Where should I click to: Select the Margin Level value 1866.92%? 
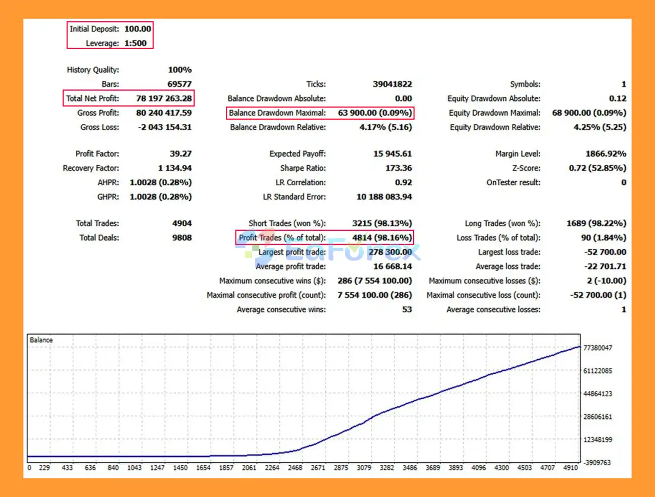605,154
